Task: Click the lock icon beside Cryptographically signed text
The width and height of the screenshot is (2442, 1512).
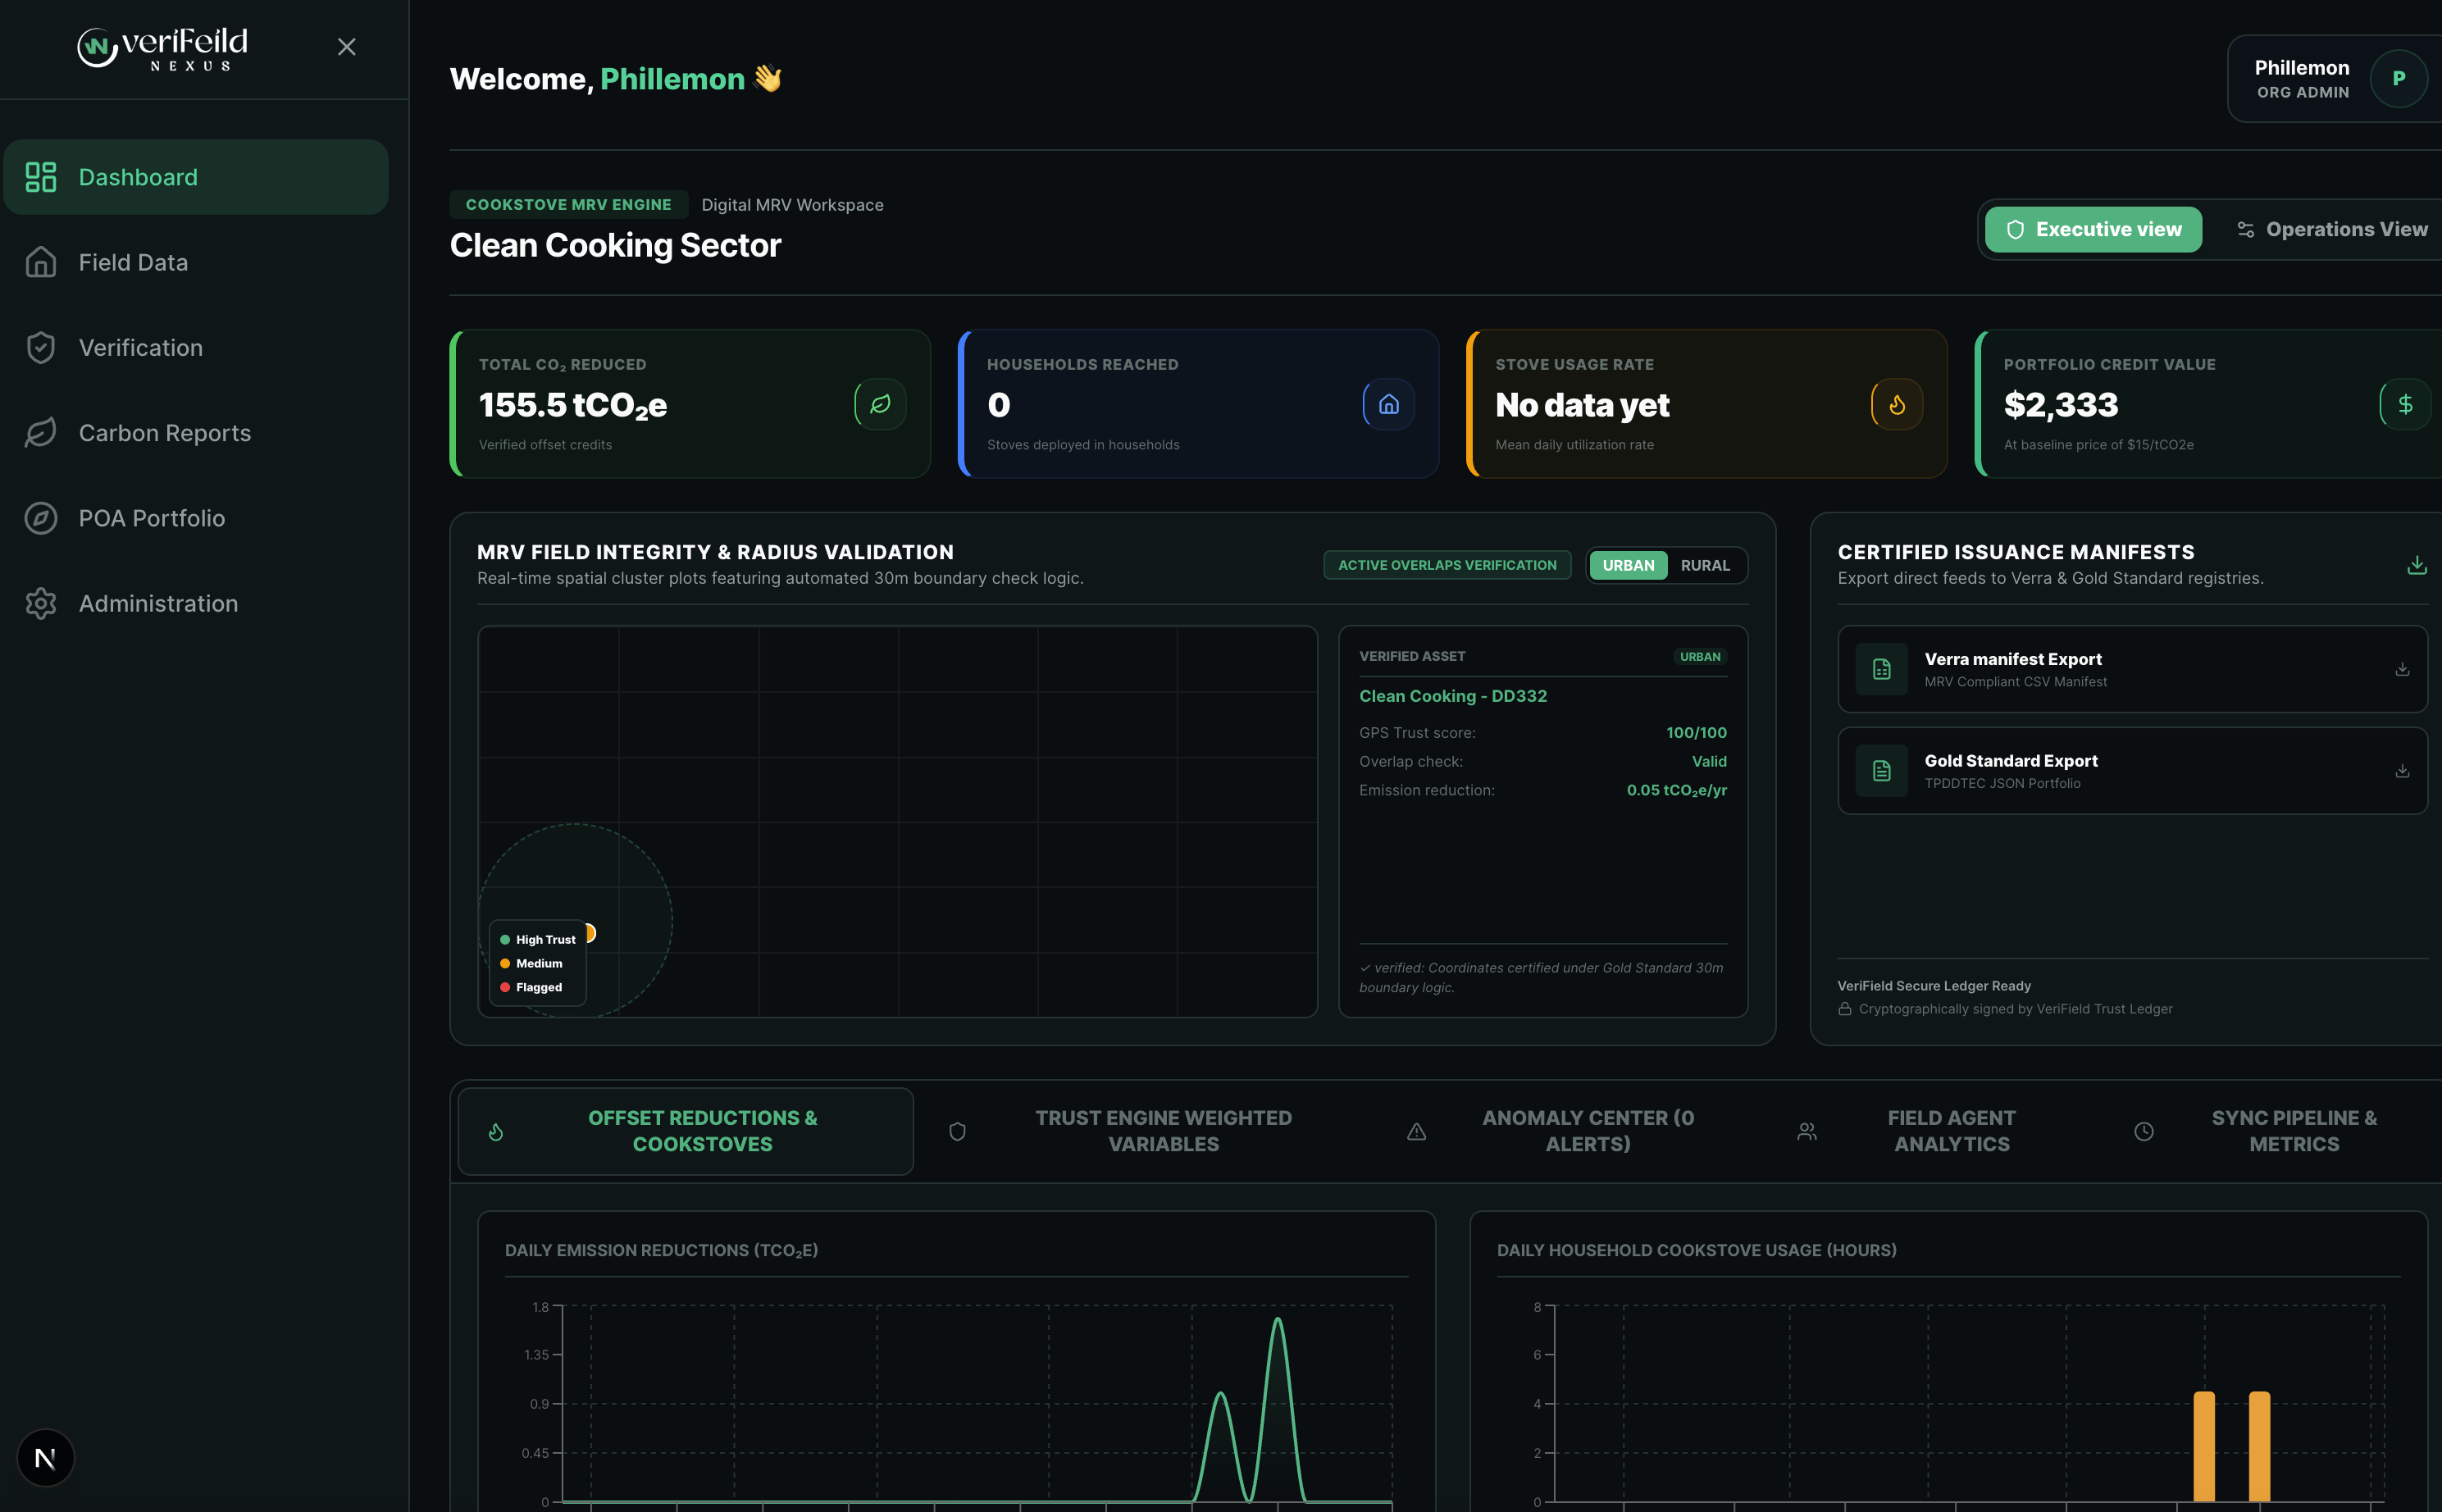Action: pyautogui.click(x=1844, y=1009)
